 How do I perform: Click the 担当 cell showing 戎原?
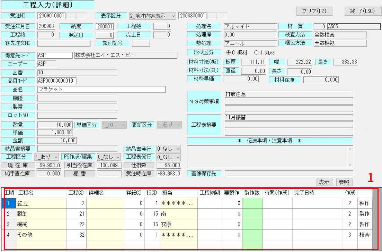pyautogui.click(x=179, y=224)
